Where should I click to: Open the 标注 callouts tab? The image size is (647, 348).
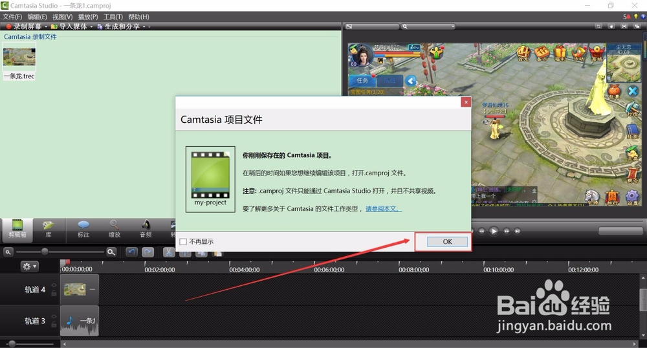pyautogui.click(x=83, y=229)
